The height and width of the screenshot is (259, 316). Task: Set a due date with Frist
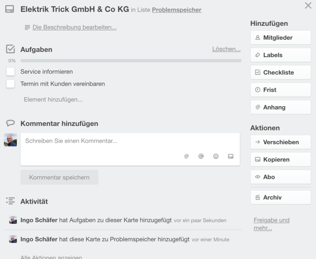[281, 90]
